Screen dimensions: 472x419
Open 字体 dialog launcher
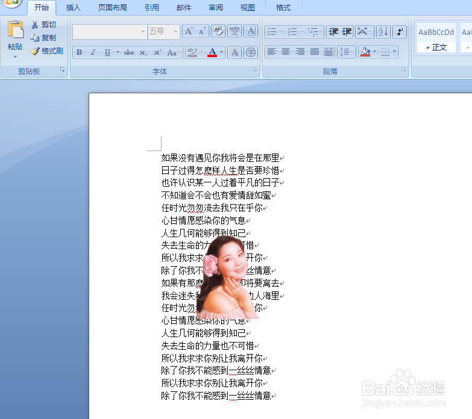254,70
